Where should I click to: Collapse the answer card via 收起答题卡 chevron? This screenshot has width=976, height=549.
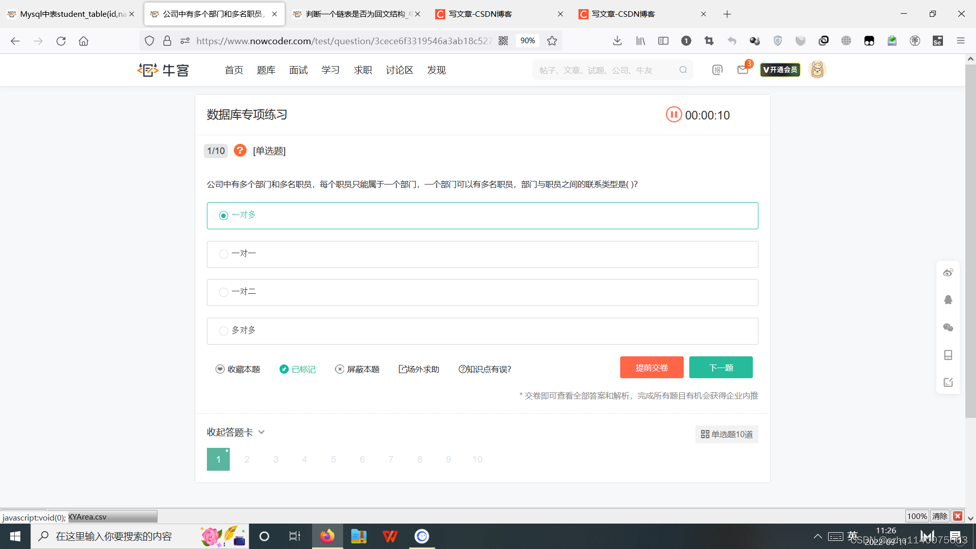tap(261, 432)
